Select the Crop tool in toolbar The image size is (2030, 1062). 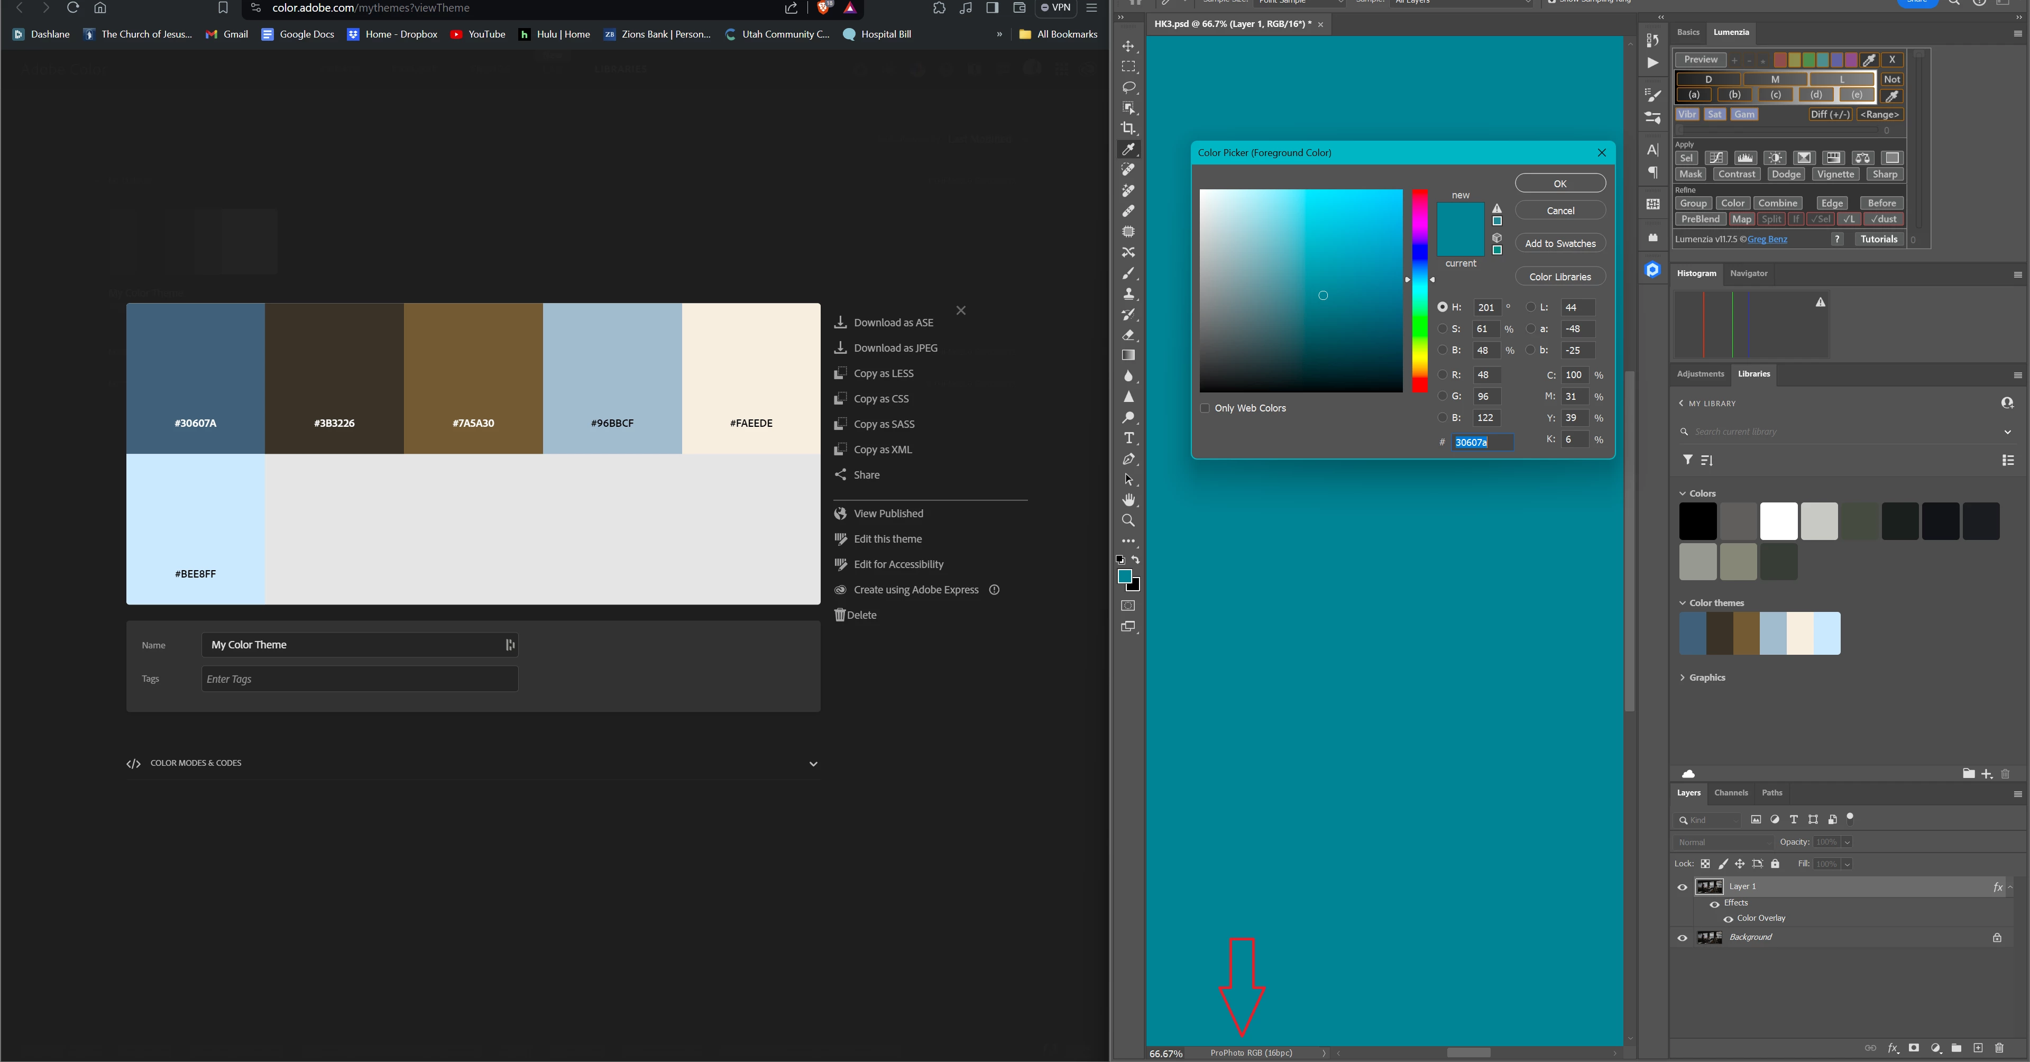[x=1128, y=129]
